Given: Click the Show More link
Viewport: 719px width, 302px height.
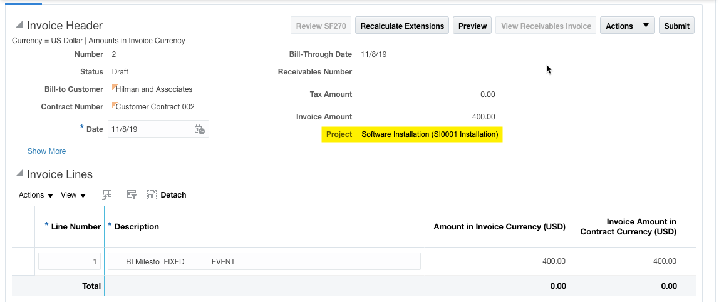Looking at the screenshot, I should click(46, 151).
